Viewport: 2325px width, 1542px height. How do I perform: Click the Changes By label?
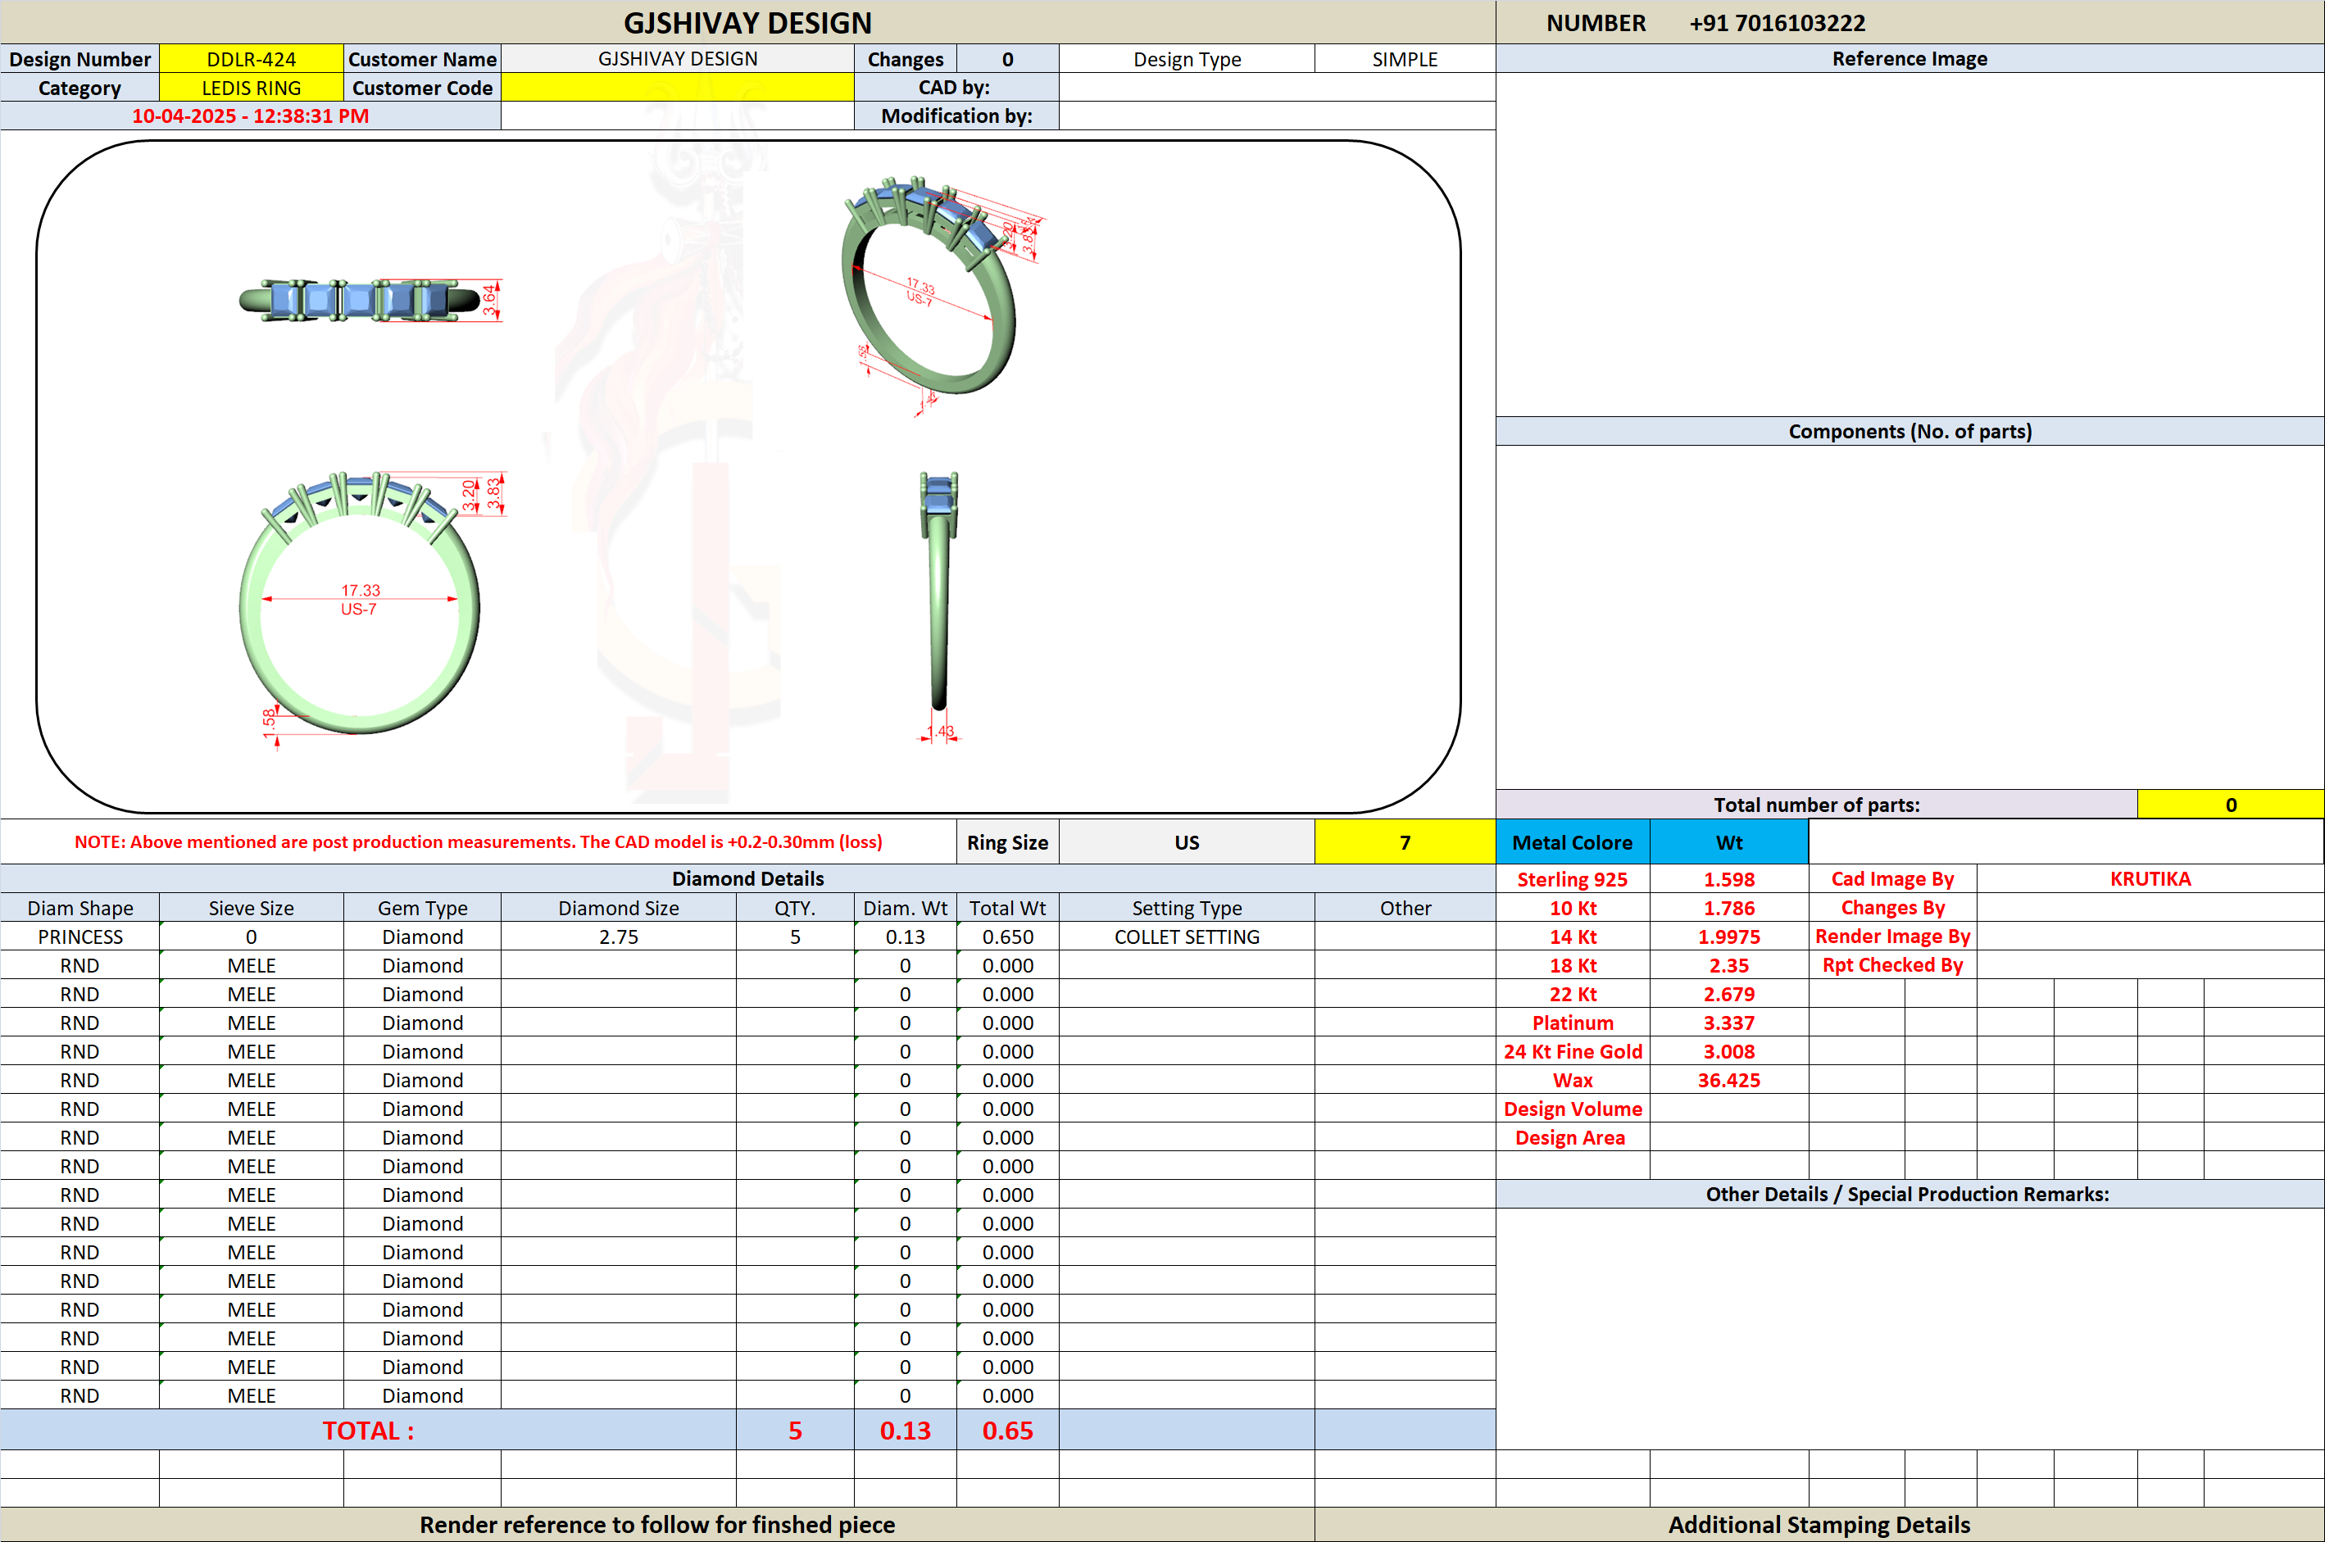click(1892, 908)
